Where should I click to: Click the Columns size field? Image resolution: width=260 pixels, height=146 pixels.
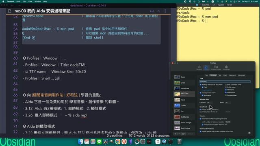[210, 103]
